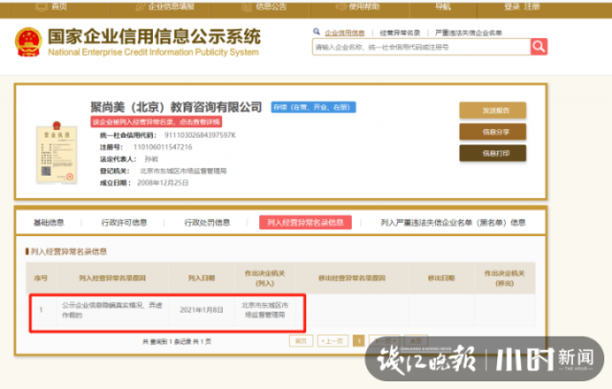Click the 国家企业信用信息公示系统 site title
Screen dimensions: 612x389
(154, 36)
